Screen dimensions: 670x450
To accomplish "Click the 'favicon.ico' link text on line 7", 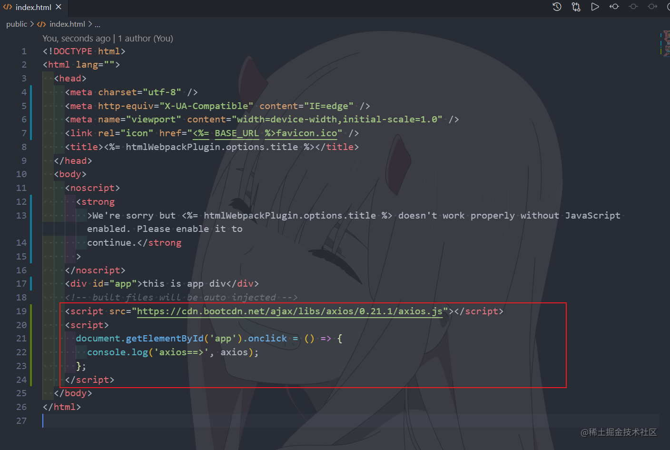I will [306, 133].
